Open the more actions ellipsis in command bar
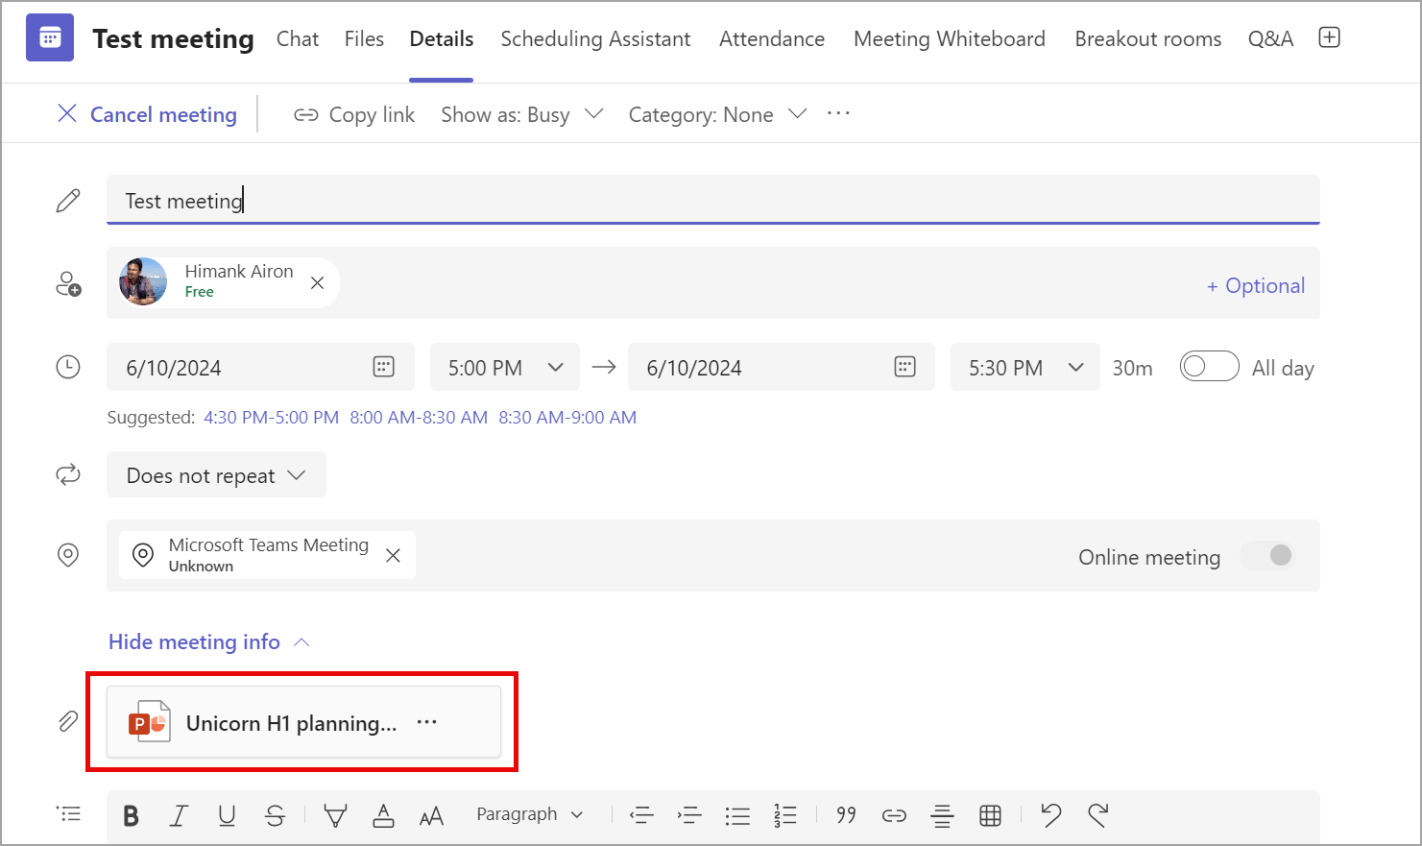This screenshot has width=1422, height=846. coord(838,113)
